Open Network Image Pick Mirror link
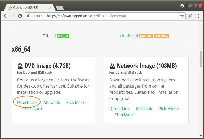 (169, 109)
